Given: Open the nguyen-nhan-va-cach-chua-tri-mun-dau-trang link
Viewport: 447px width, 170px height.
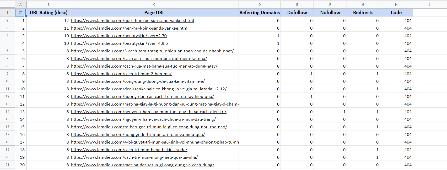Looking at the screenshot, I should [x=143, y=119].
